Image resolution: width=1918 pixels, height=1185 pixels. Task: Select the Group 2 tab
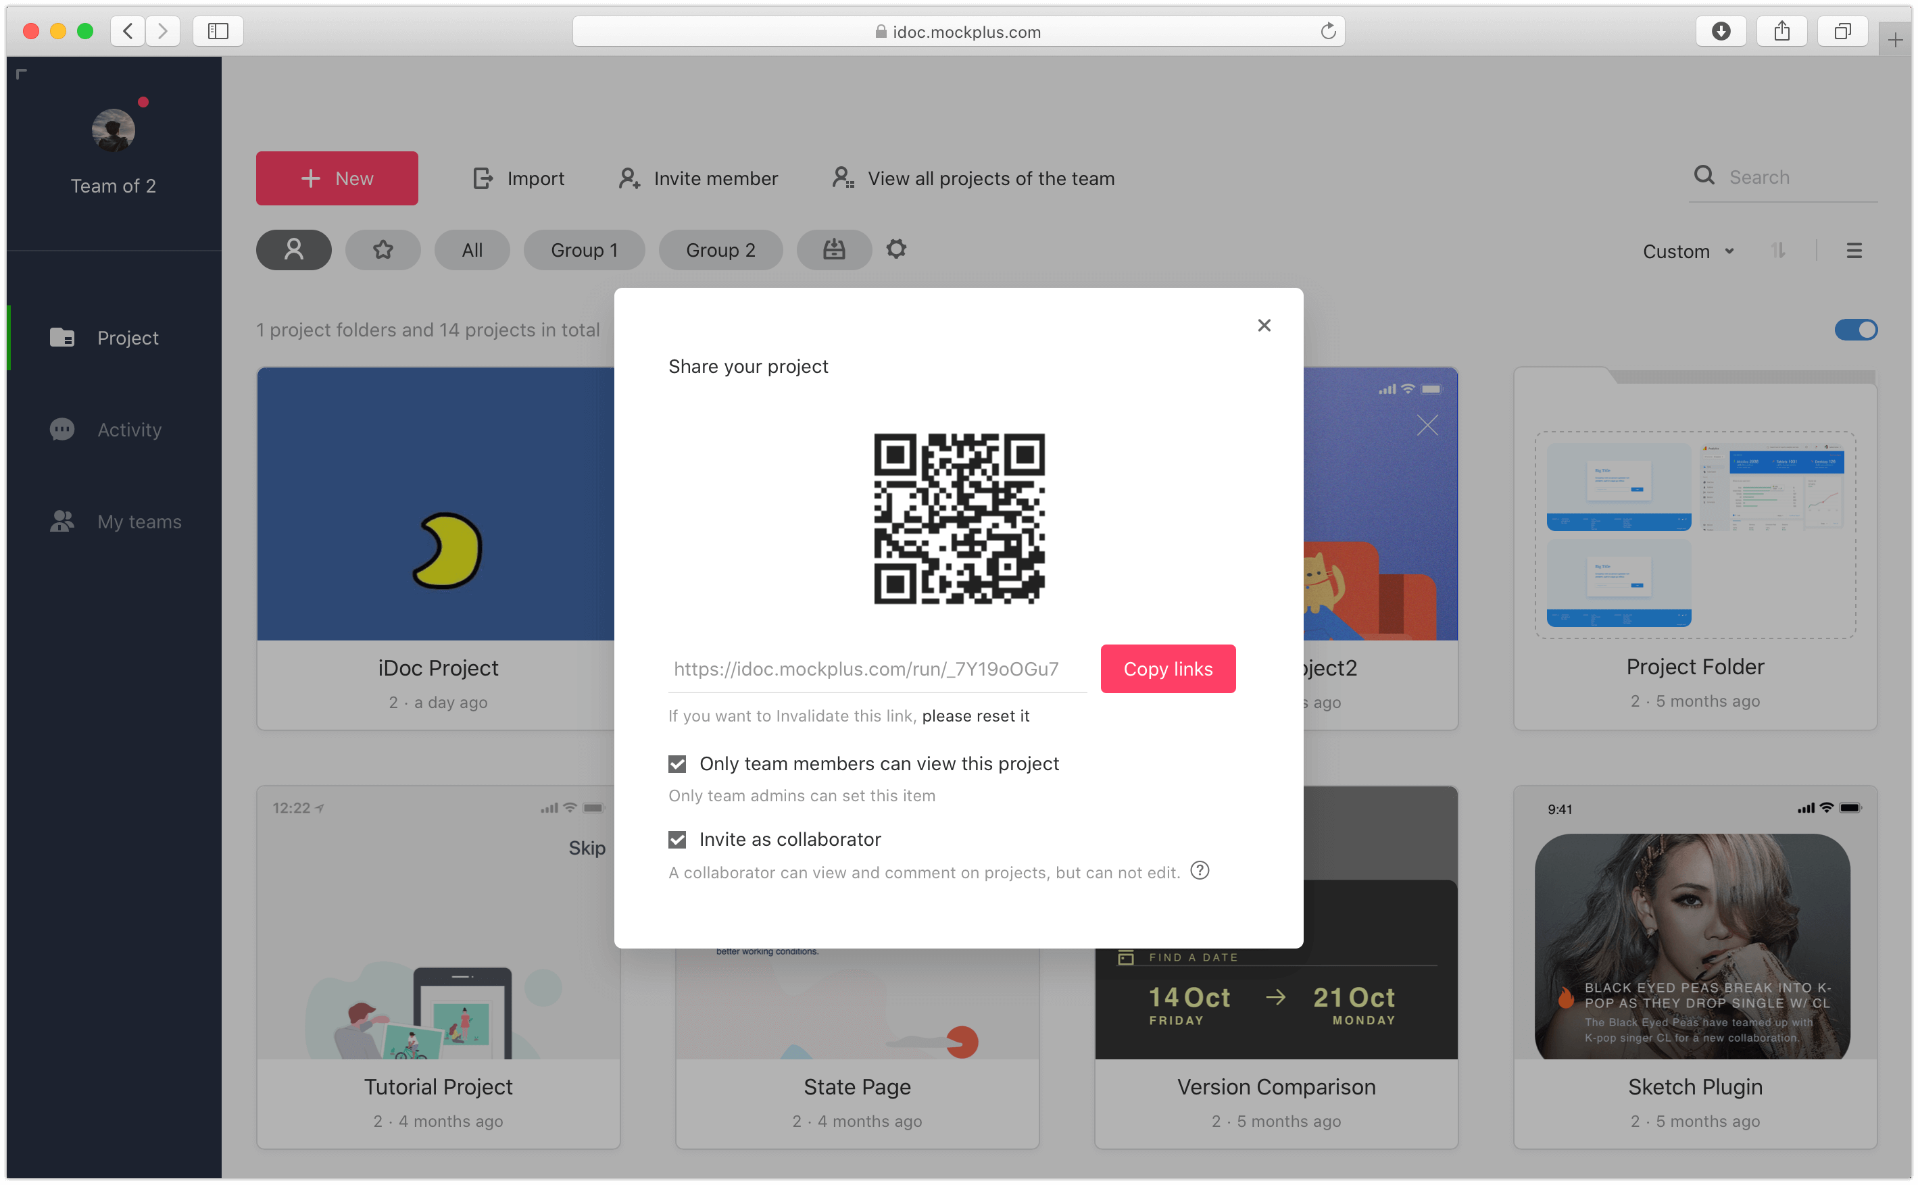720,250
